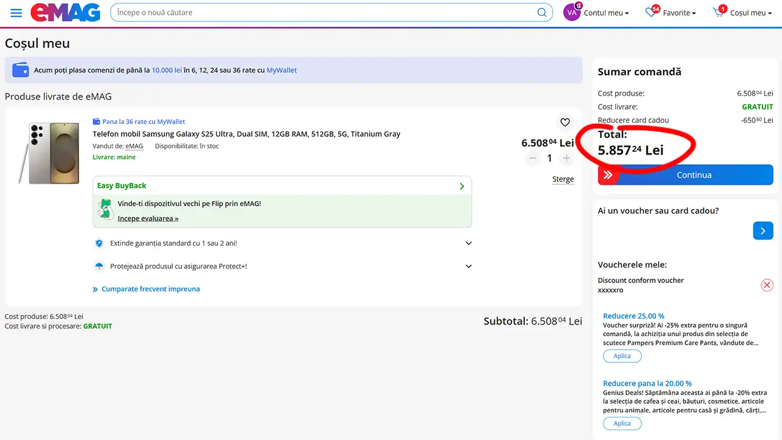Click the MyWallet link in banner
Viewport: 782px width, 440px height.
pyautogui.click(x=282, y=70)
